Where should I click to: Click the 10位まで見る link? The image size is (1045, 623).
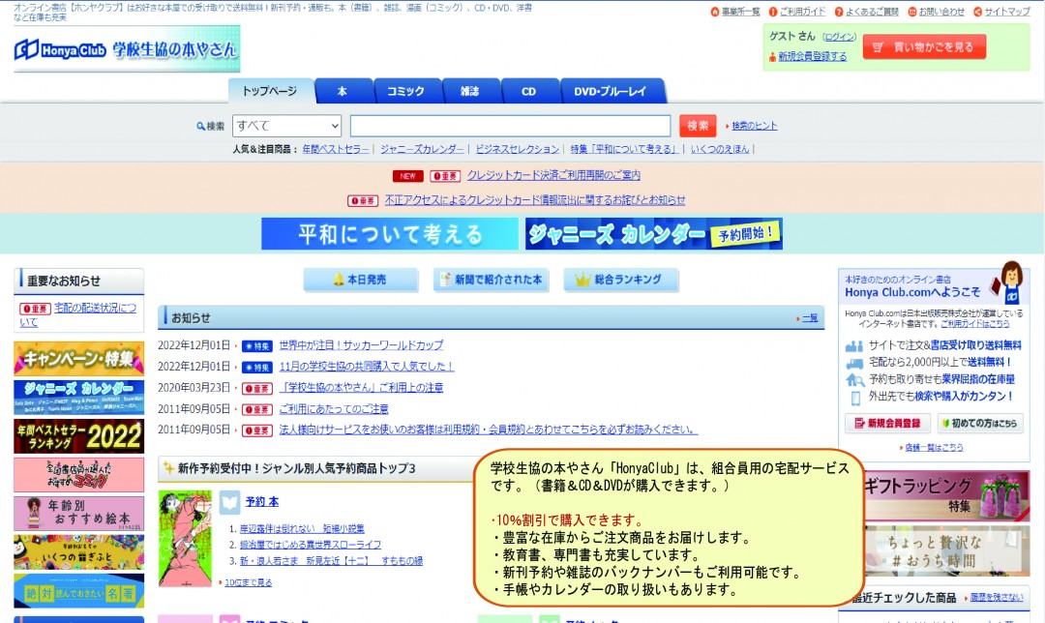pos(248,582)
